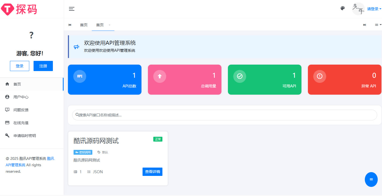Close the second 首页 tab

coord(109,25)
